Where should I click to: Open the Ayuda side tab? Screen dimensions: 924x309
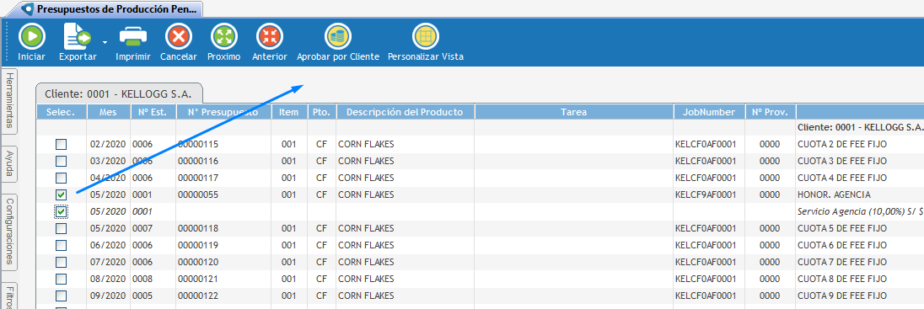[x=9, y=163]
